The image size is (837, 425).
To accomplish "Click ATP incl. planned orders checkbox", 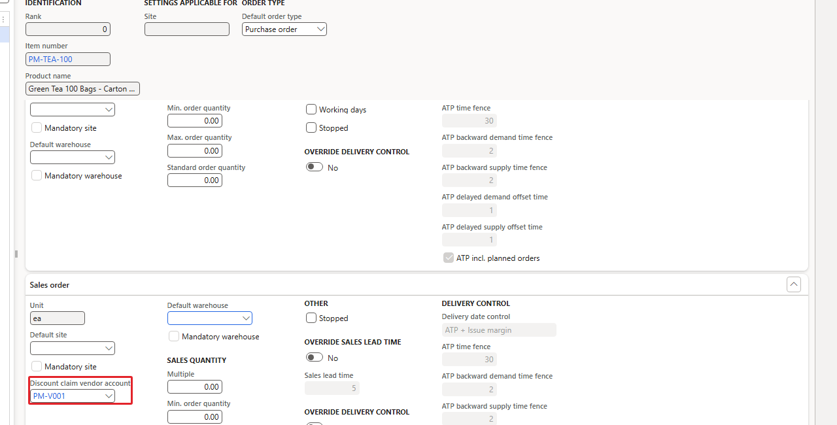I will [449, 258].
